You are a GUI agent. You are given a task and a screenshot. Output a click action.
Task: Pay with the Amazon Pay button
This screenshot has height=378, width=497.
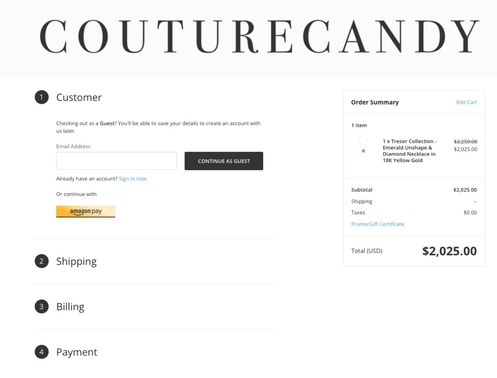click(86, 211)
